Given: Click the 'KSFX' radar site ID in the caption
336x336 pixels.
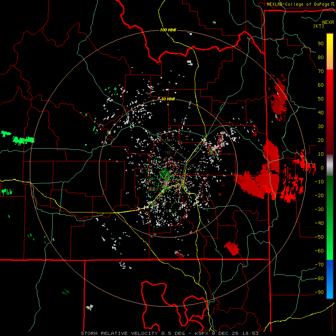Looking at the screenshot, I should click(202, 333).
